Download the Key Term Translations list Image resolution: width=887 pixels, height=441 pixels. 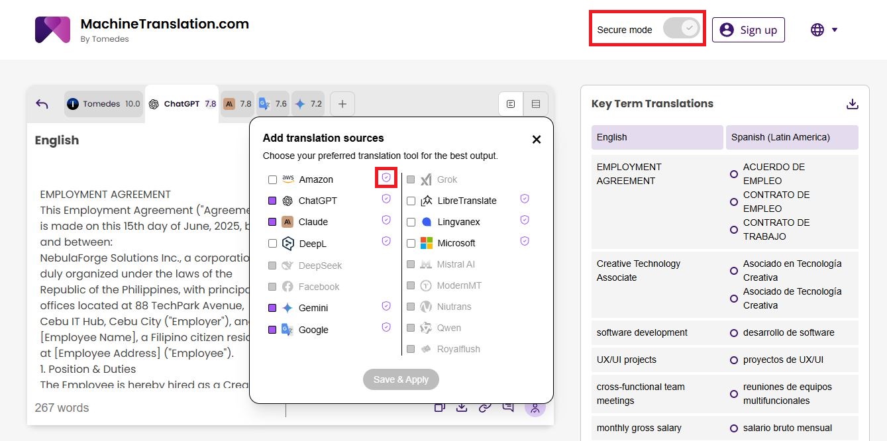coord(853,104)
